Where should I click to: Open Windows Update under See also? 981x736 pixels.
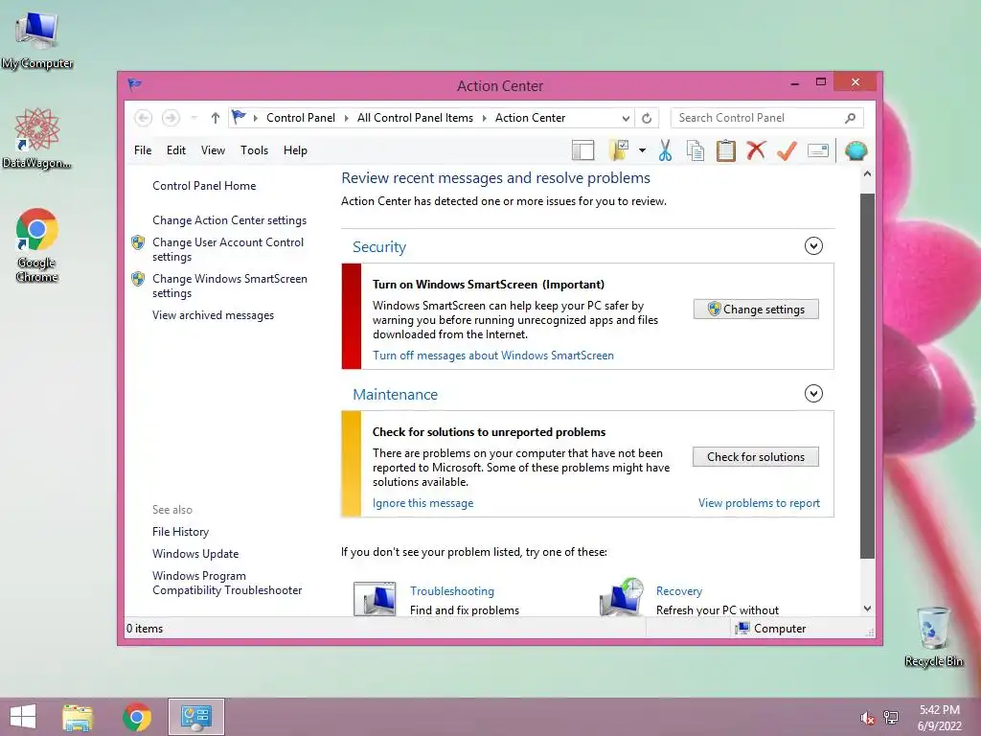point(195,554)
